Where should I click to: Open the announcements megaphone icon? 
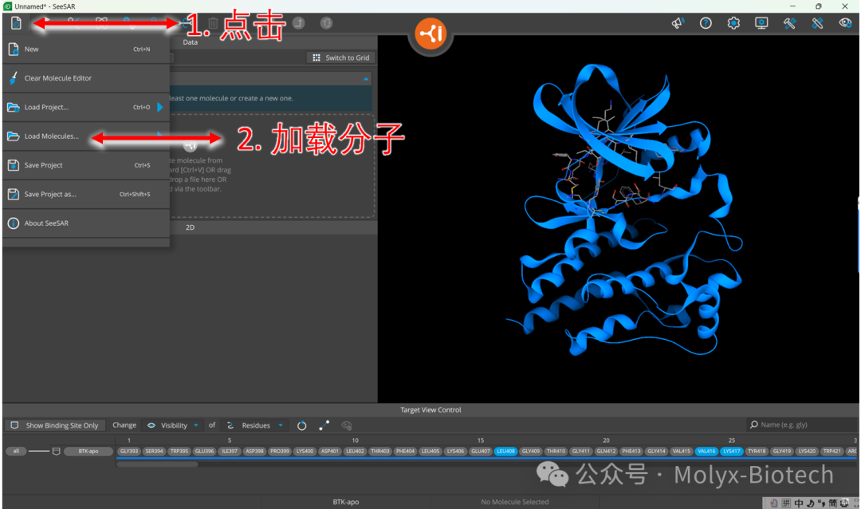pos(678,23)
